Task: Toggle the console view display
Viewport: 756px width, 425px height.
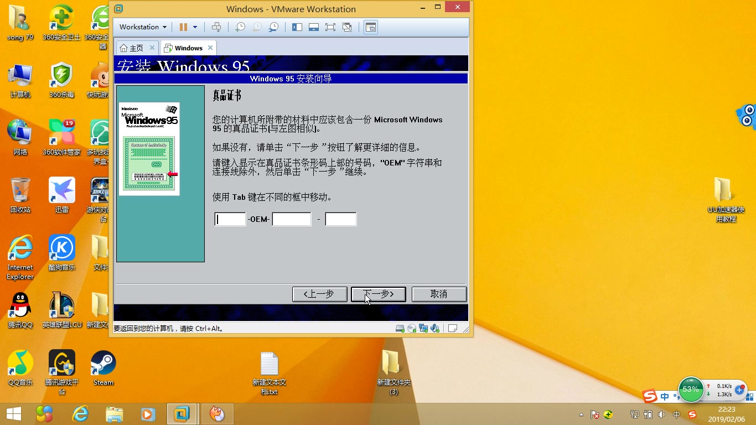Action: tap(370, 27)
